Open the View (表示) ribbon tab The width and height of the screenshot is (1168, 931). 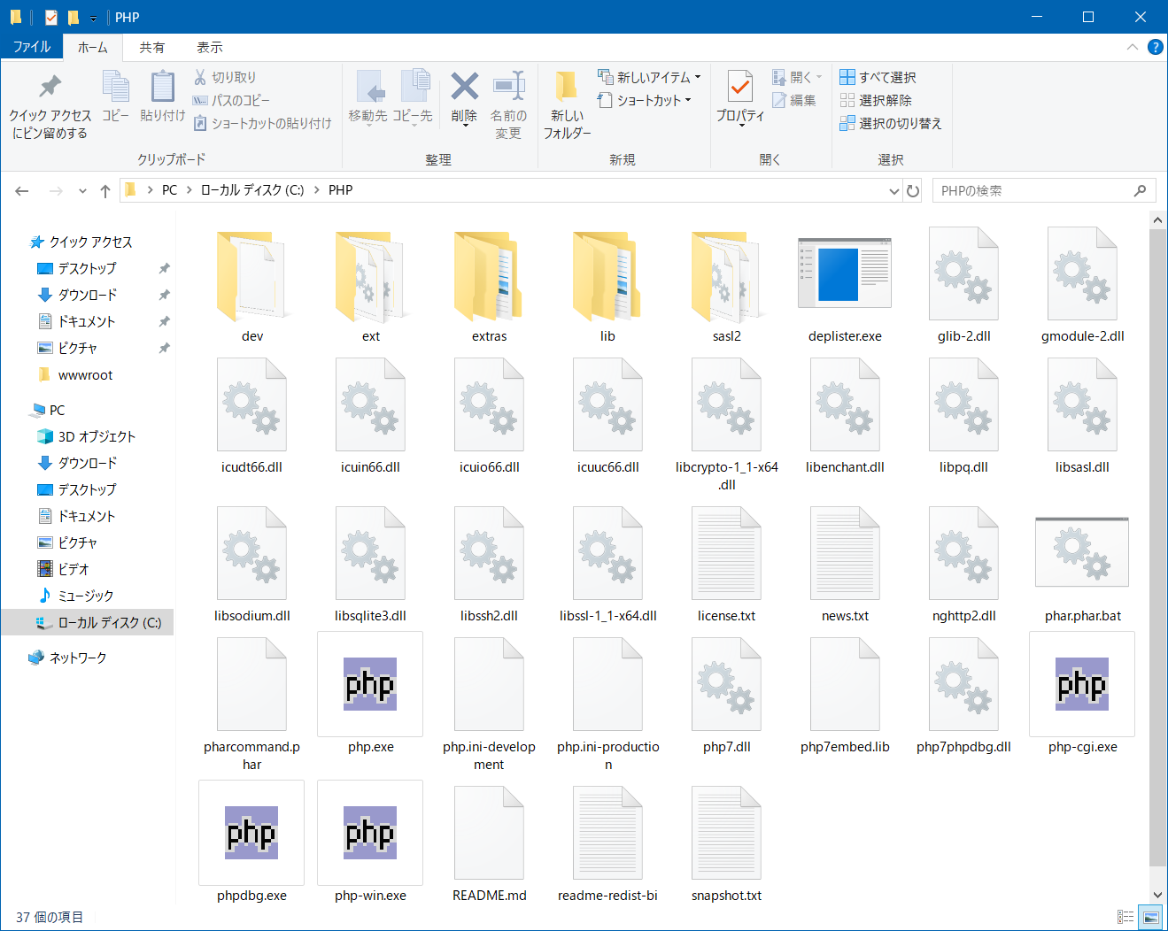[x=209, y=48]
